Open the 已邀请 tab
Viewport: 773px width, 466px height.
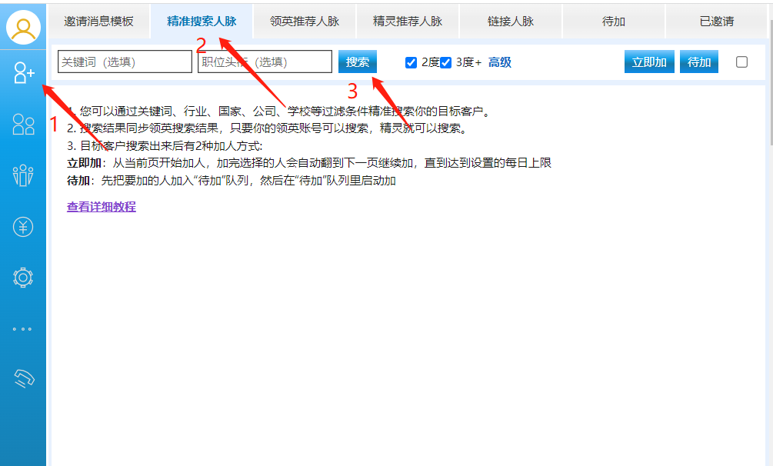coord(717,22)
